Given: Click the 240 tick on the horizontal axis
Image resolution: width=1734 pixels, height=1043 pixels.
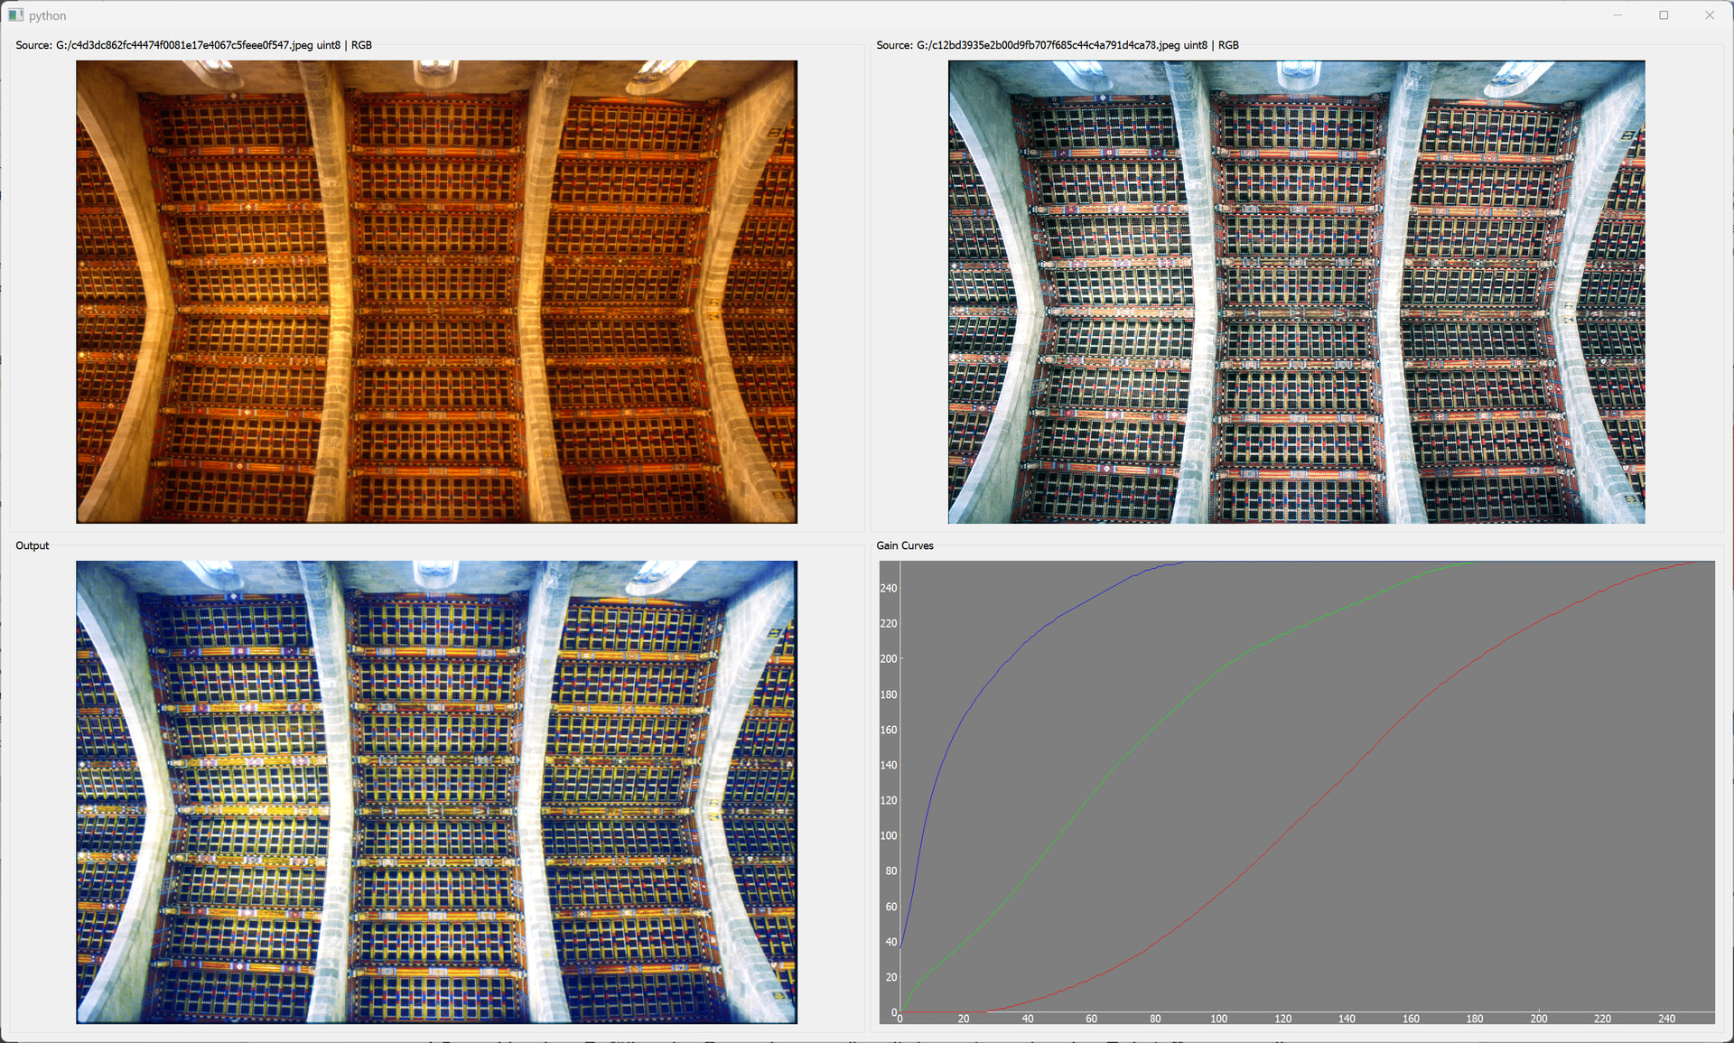Looking at the screenshot, I should (1666, 1019).
